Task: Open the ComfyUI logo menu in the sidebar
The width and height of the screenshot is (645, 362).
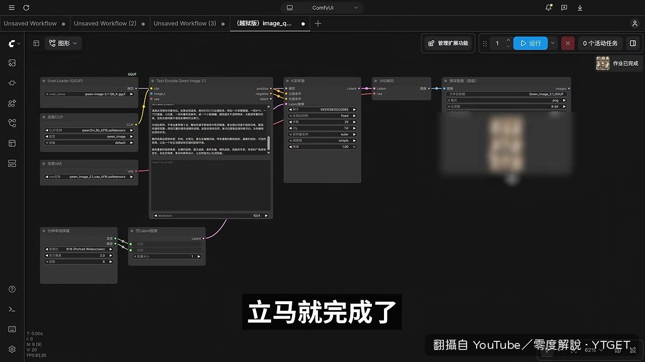Action: click(x=14, y=44)
